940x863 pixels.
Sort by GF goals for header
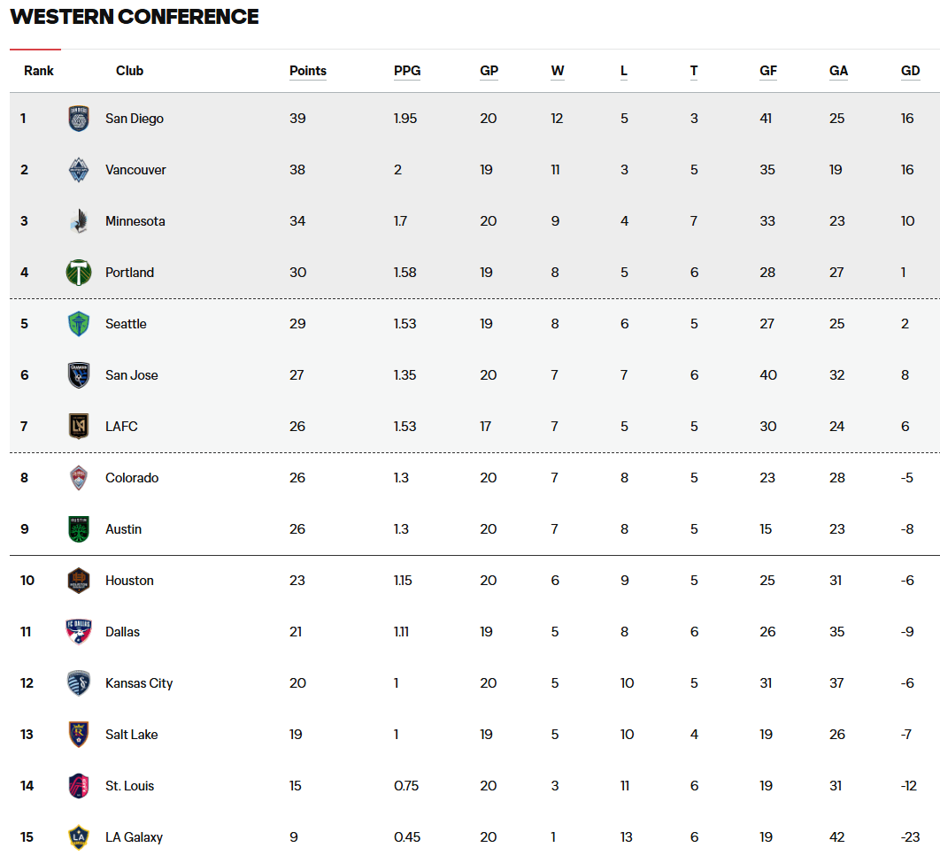[768, 71]
